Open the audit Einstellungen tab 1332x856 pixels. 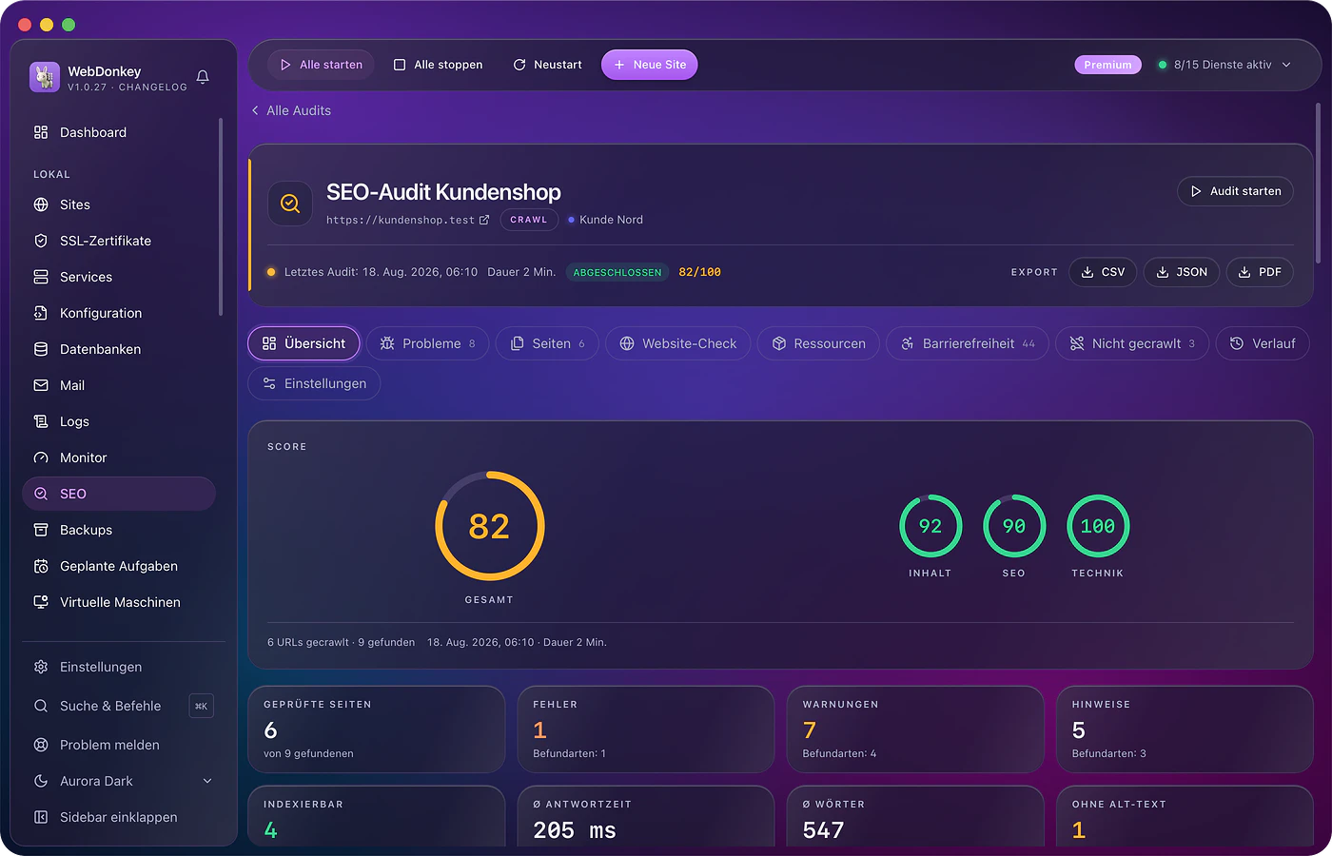click(314, 383)
